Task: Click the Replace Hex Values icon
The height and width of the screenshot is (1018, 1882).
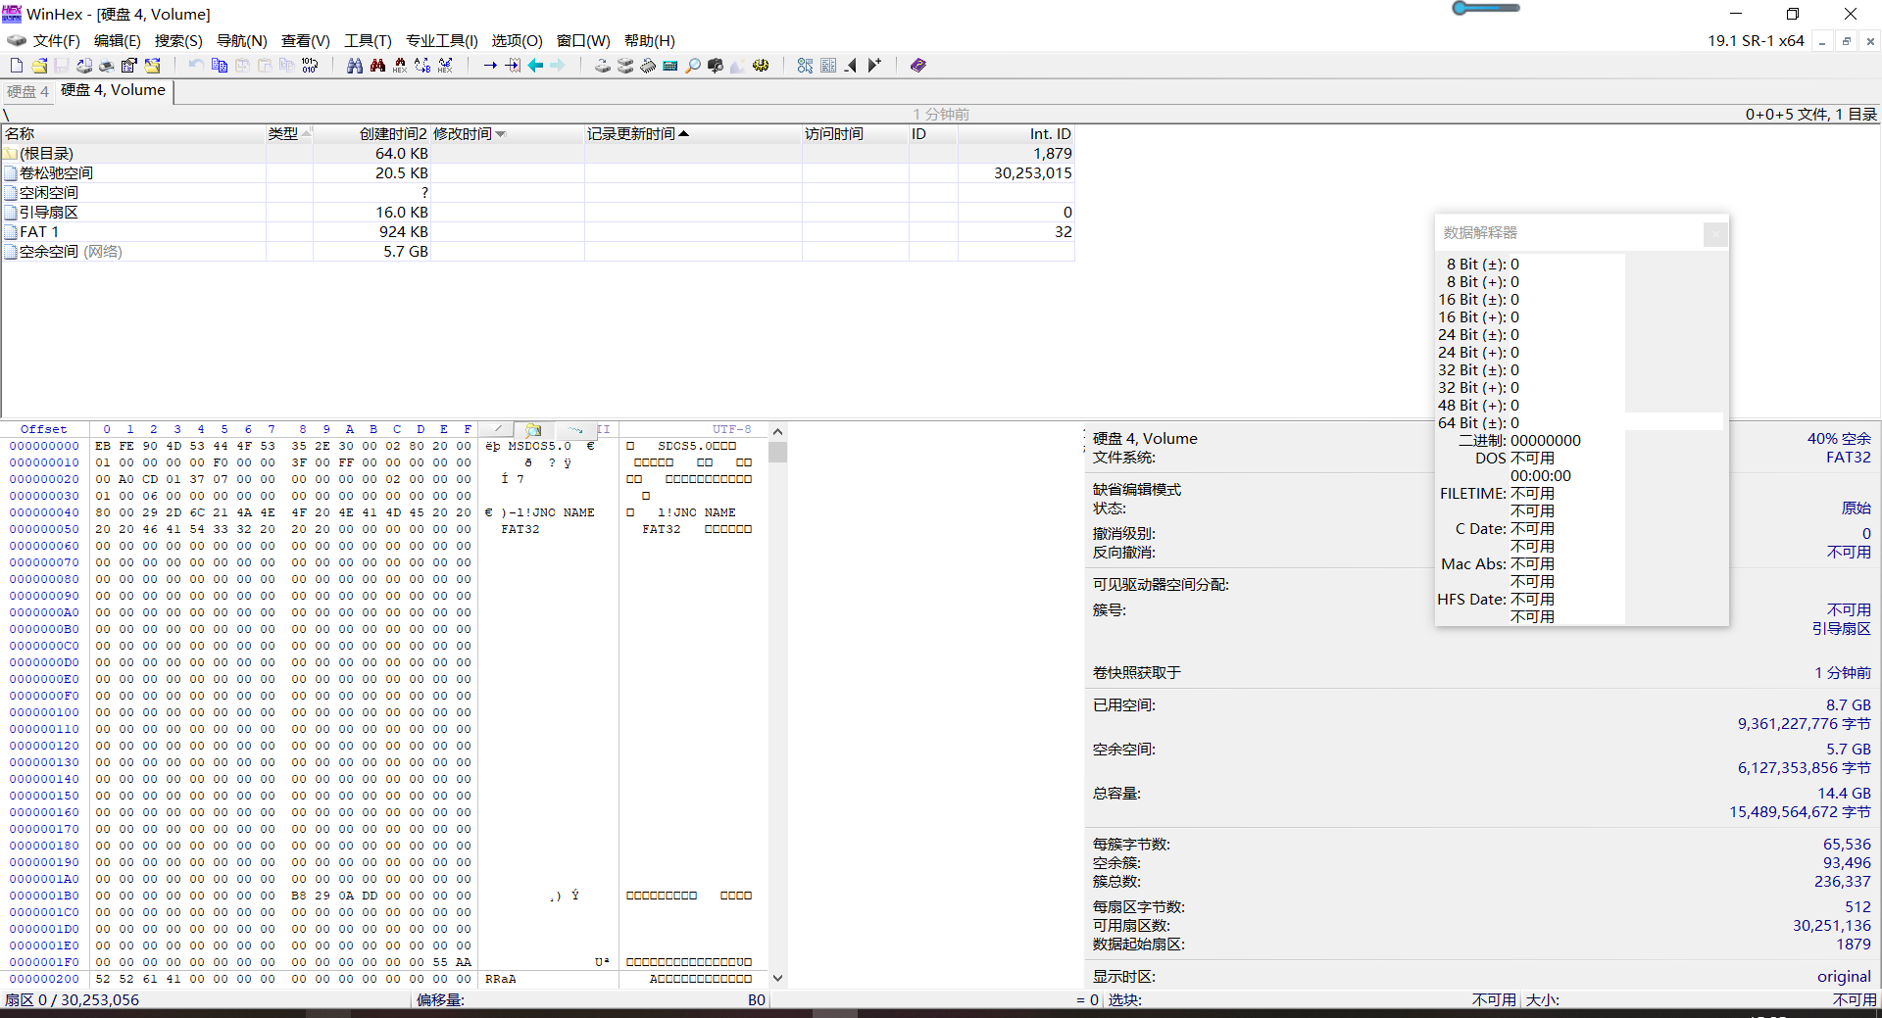Action: [x=445, y=66]
